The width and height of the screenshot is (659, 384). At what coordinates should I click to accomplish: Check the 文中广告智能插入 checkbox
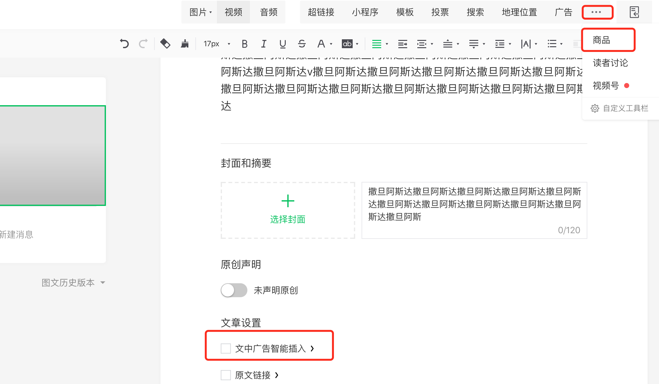click(x=226, y=348)
